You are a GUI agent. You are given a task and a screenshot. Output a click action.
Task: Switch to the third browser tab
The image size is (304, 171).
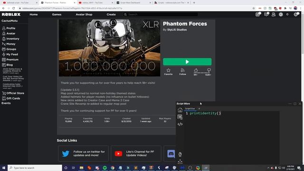(x=95, y=3)
